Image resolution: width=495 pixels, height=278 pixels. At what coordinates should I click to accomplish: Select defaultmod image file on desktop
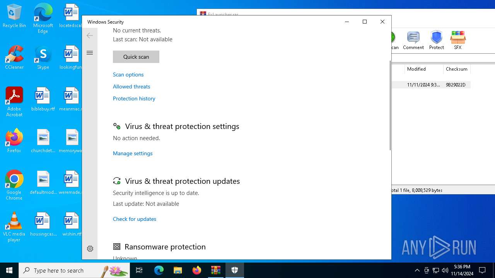coord(43,183)
